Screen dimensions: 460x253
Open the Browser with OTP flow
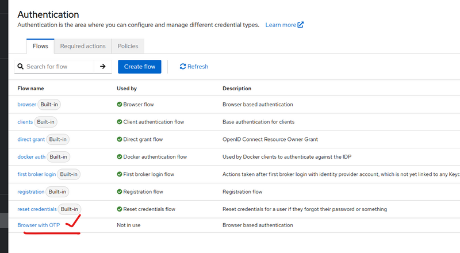point(39,225)
